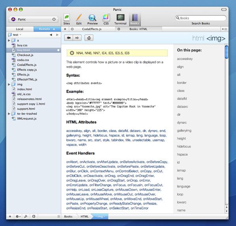Expand the a folder
Viewport: 236px width, 226px height.
[9, 40]
